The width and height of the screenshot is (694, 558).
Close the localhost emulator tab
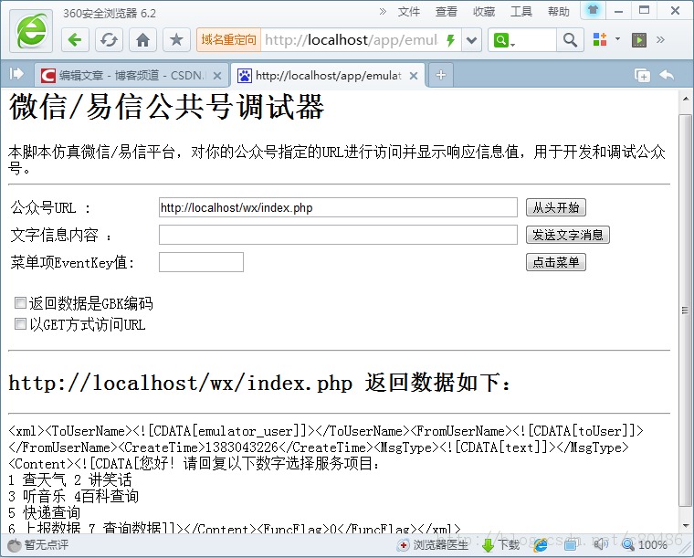pos(414,76)
